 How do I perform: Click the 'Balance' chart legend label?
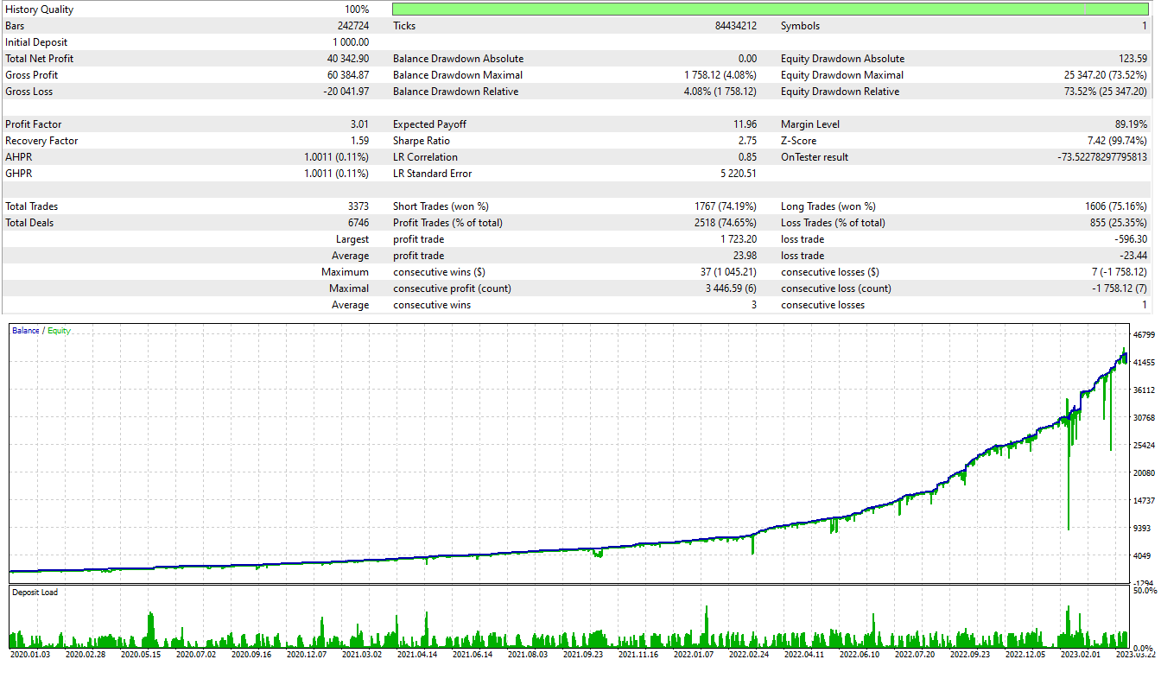(x=26, y=331)
